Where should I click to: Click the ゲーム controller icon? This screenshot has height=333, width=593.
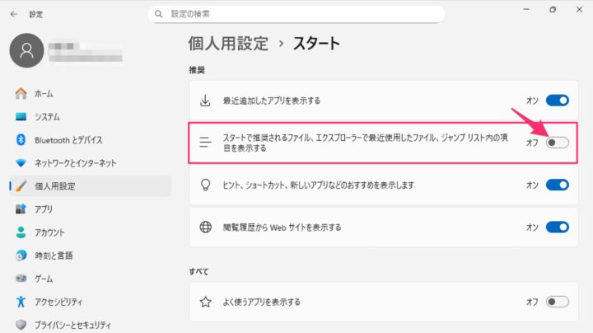21,279
